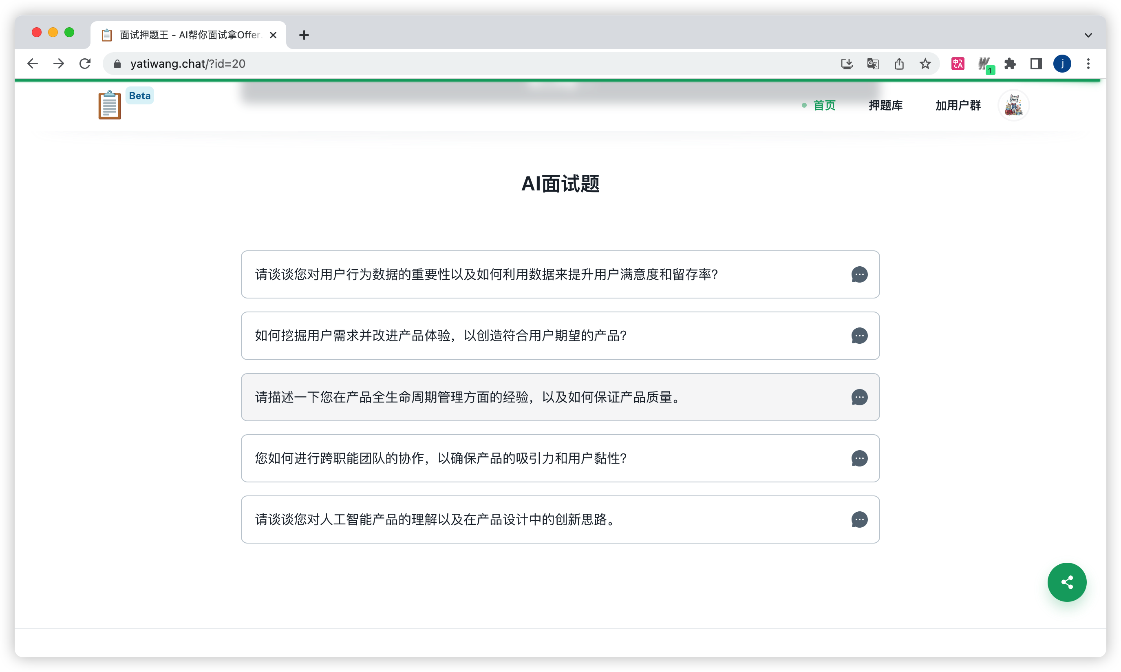
Task: Click the macOS red close window button
Action: tap(37, 32)
